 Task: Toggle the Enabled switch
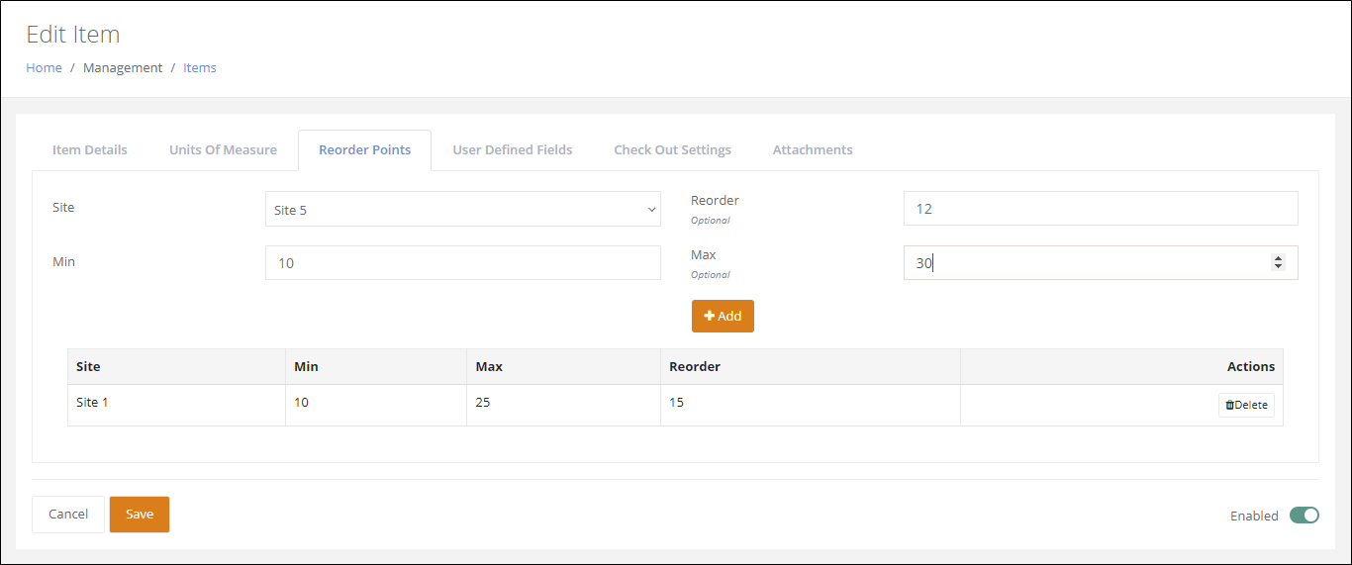[x=1304, y=516]
